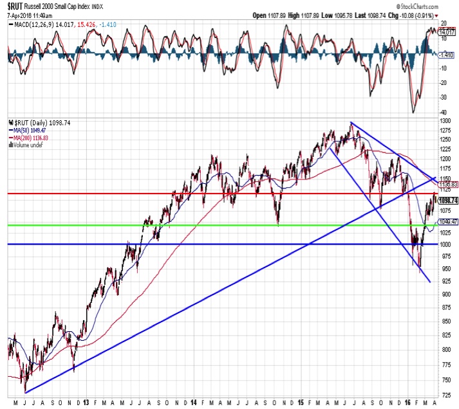Click the red 15.426 signal value
Image resolution: width=459 pixels, height=409 pixels.
click(x=87, y=25)
